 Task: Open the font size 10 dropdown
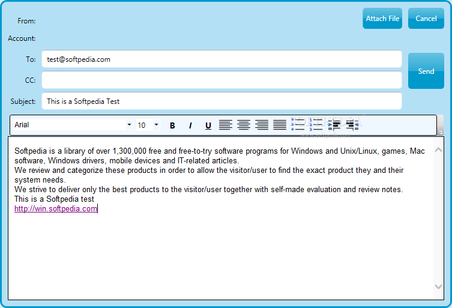coord(156,125)
